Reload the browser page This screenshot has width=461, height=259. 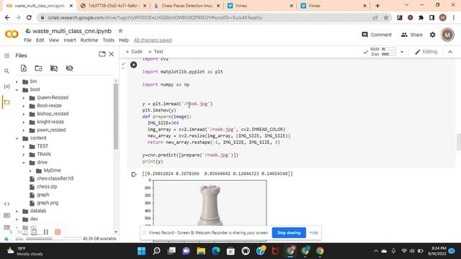(x=29, y=17)
